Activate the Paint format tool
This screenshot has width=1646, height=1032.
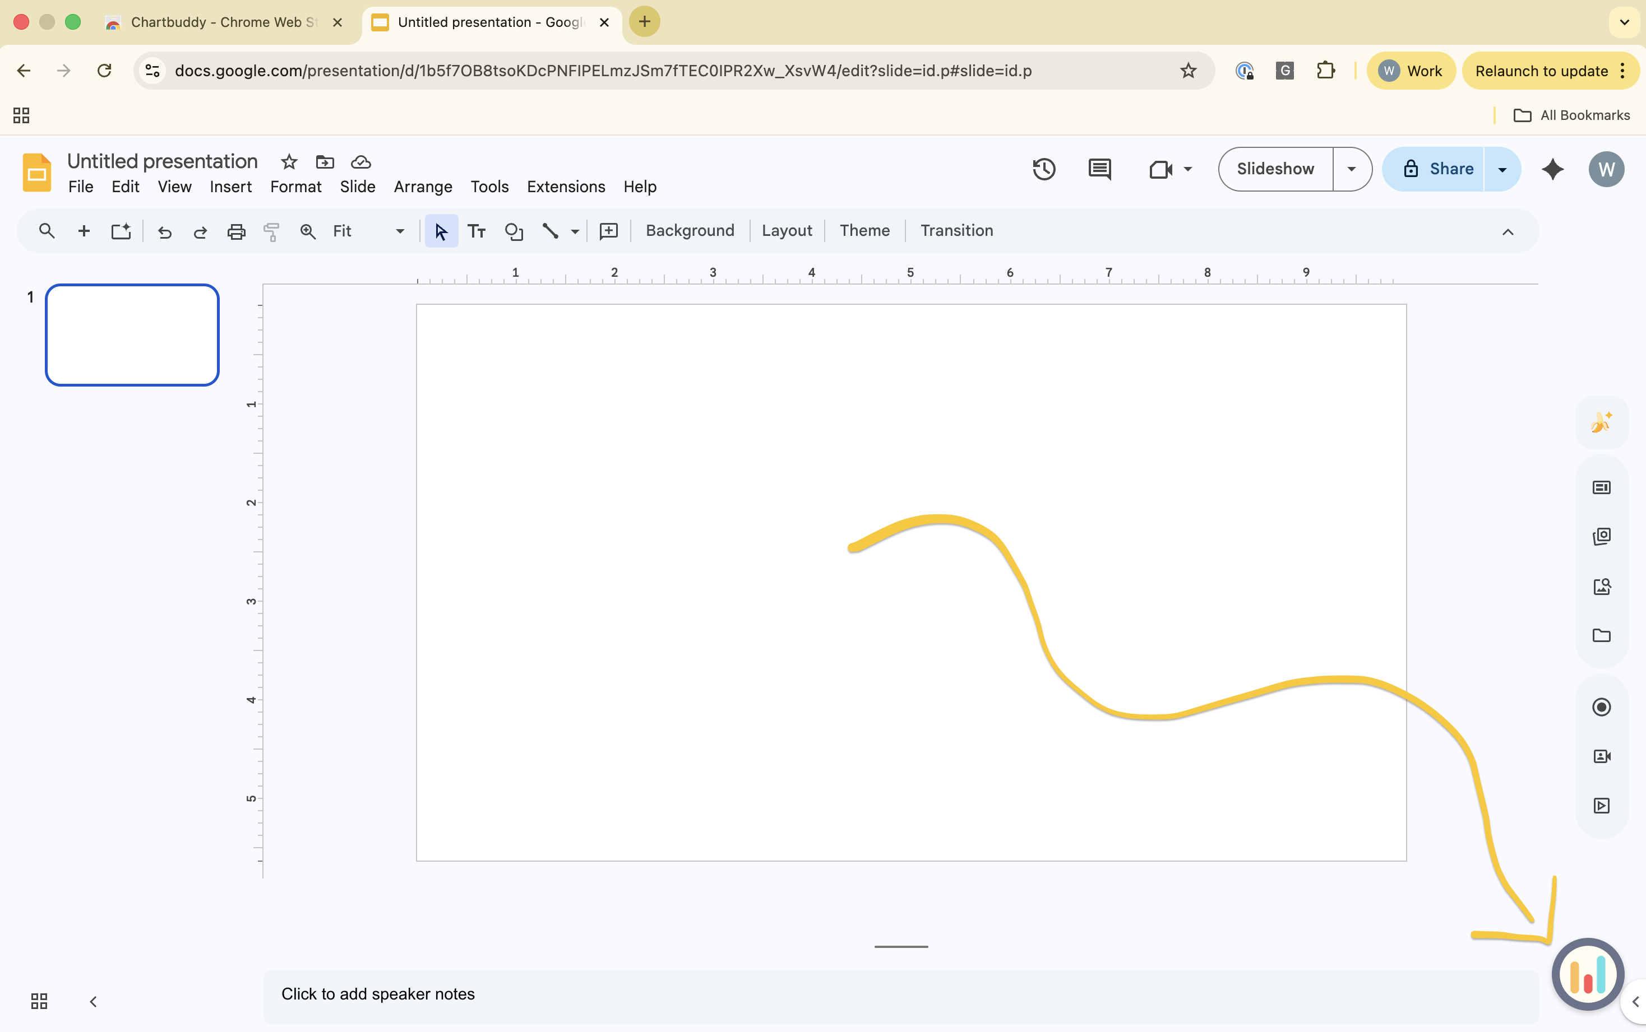pyautogui.click(x=271, y=231)
